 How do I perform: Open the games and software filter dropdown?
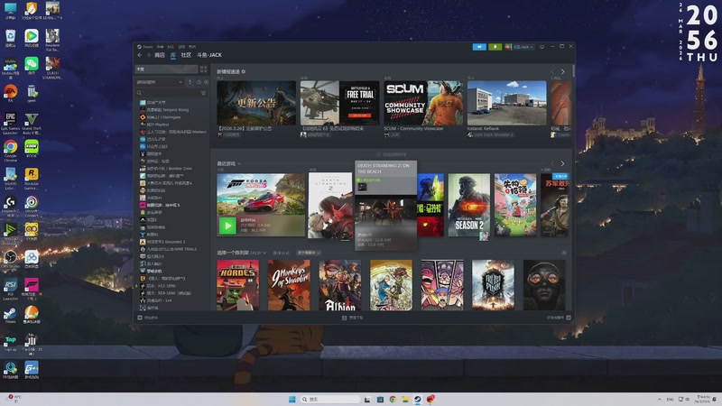coord(160,82)
